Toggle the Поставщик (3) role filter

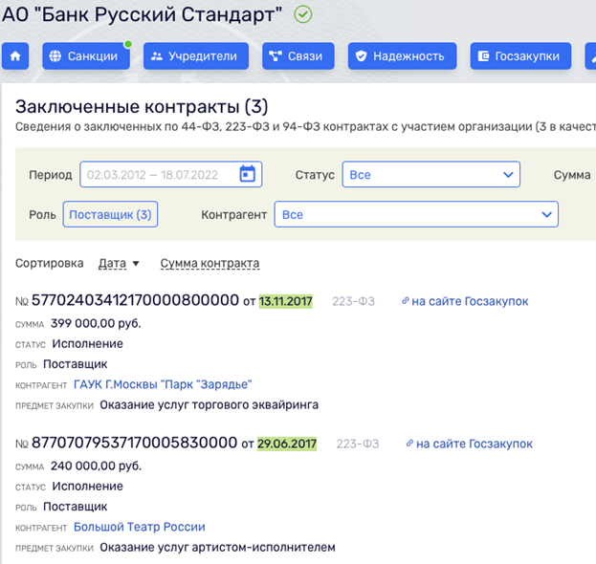110,214
